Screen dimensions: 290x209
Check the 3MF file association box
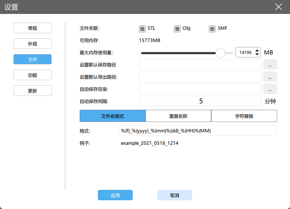pyautogui.click(x=212, y=29)
